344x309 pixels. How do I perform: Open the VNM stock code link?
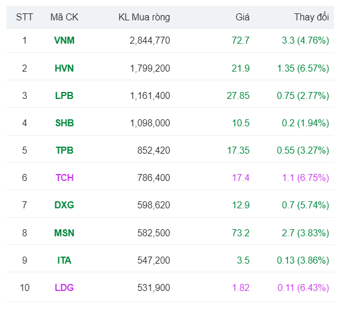coord(64,41)
